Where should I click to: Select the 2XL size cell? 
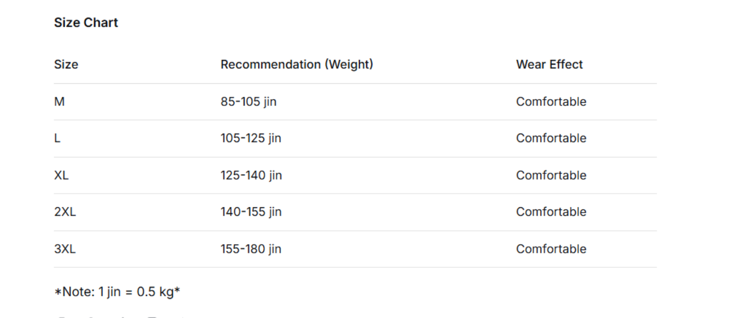[x=65, y=212]
